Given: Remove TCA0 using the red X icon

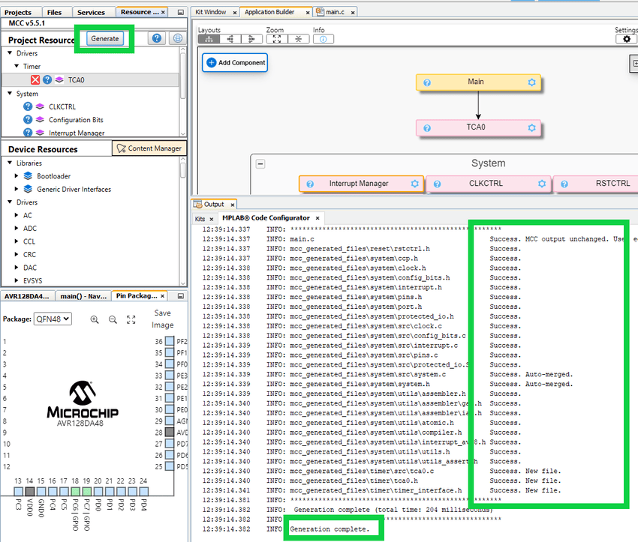Looking at the screenshot, I should coord(35,79).
